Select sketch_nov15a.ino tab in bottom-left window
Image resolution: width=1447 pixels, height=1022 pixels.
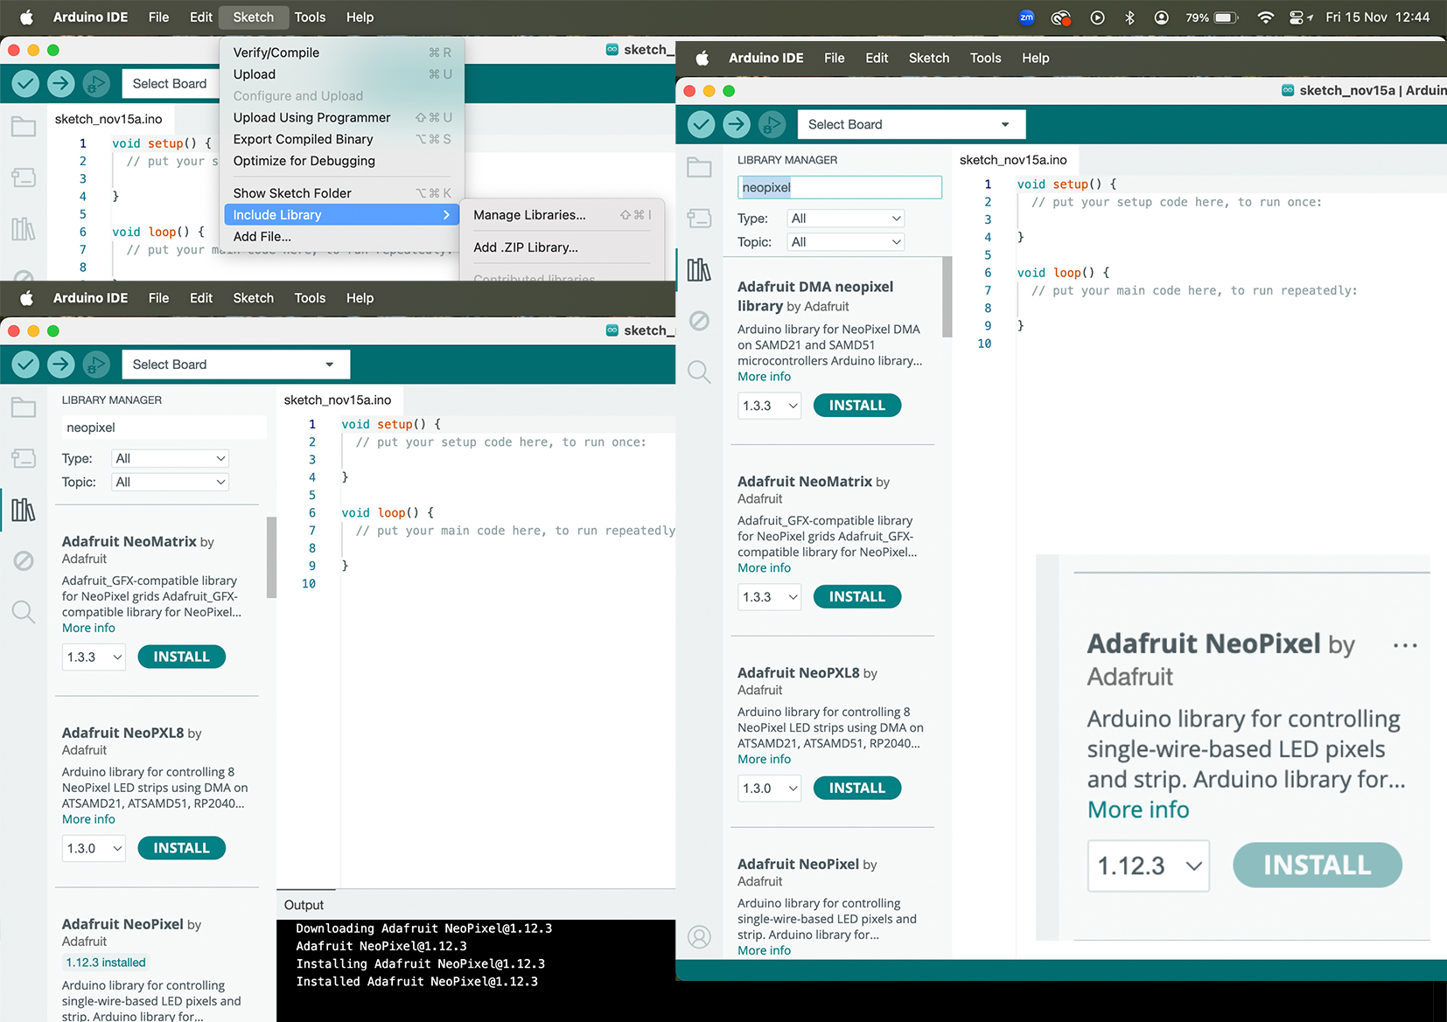click(x=338, y=400)
